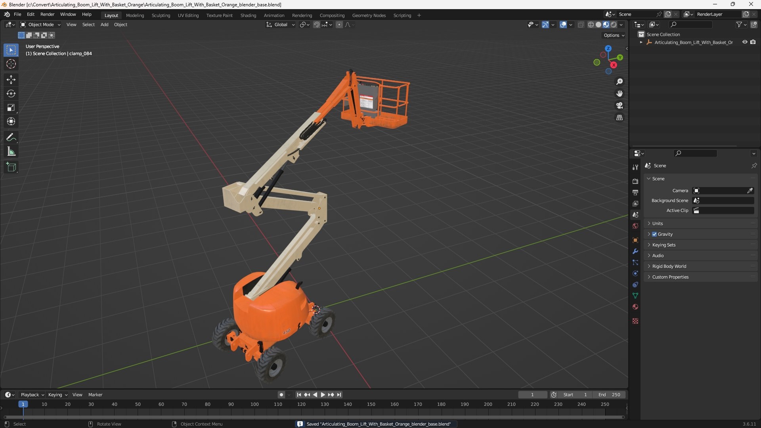Activate the Rotate tool

click(x=11, y=94)
